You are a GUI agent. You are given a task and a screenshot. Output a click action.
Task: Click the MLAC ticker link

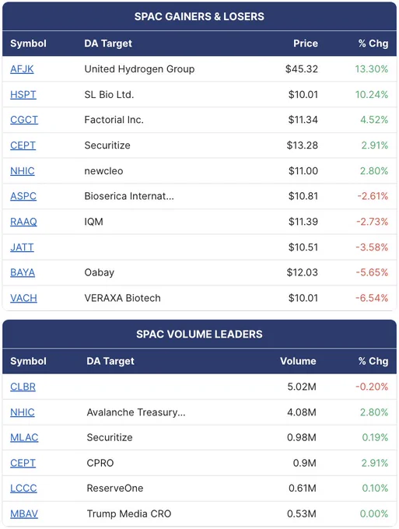[x=24, y=437]
